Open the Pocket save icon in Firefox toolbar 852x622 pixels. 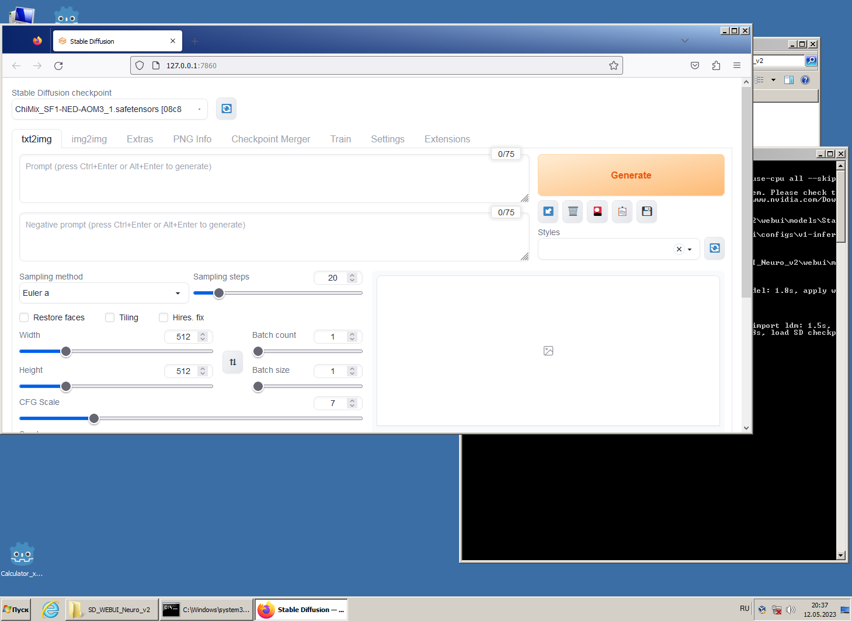695,65
